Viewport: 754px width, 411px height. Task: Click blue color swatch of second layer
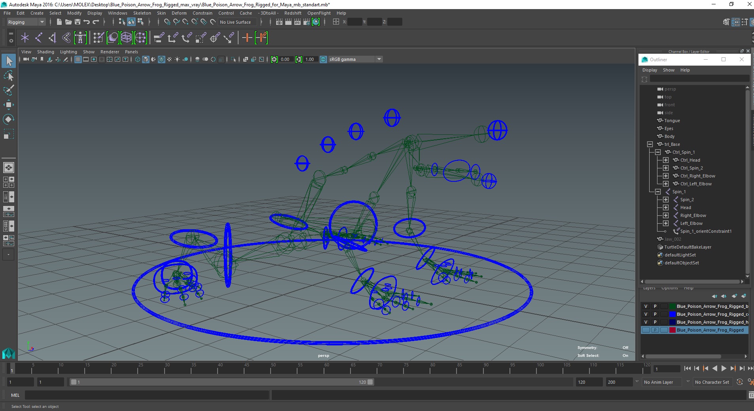click(672, 314)
